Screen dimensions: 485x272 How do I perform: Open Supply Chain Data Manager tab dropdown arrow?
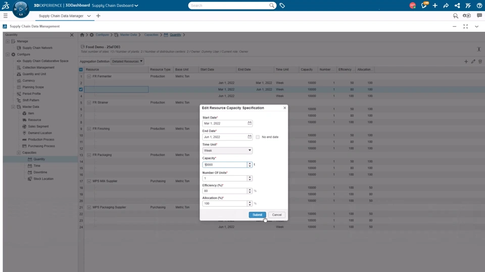(x=89, y=16)
